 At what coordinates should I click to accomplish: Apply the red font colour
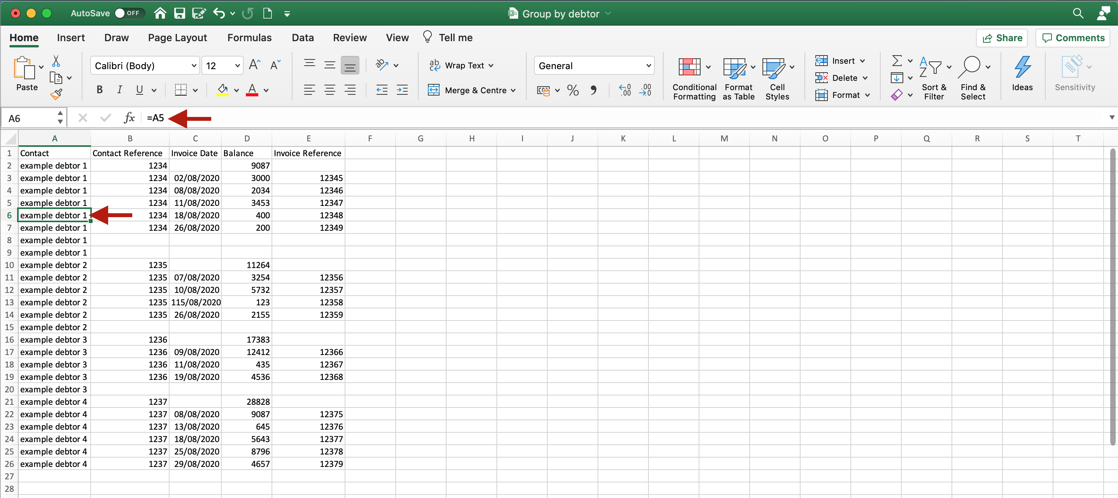point(252,90)
